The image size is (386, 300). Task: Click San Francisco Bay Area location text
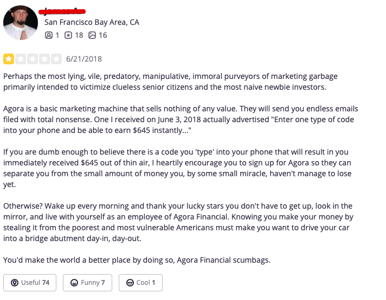click(92, 22)
